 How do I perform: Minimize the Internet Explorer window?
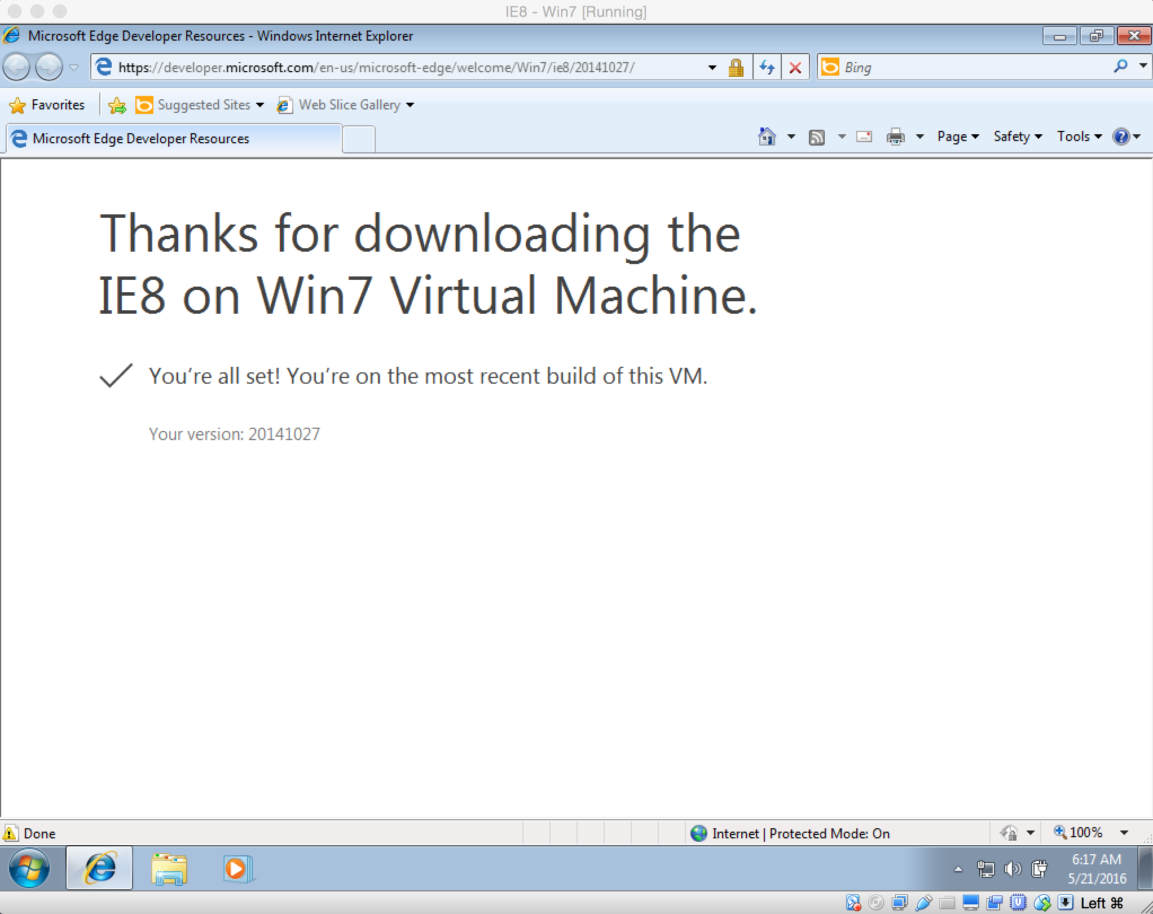tap(1059, 36)
